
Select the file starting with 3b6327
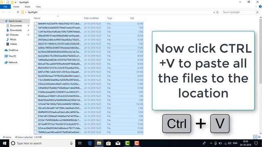point(88,44)
